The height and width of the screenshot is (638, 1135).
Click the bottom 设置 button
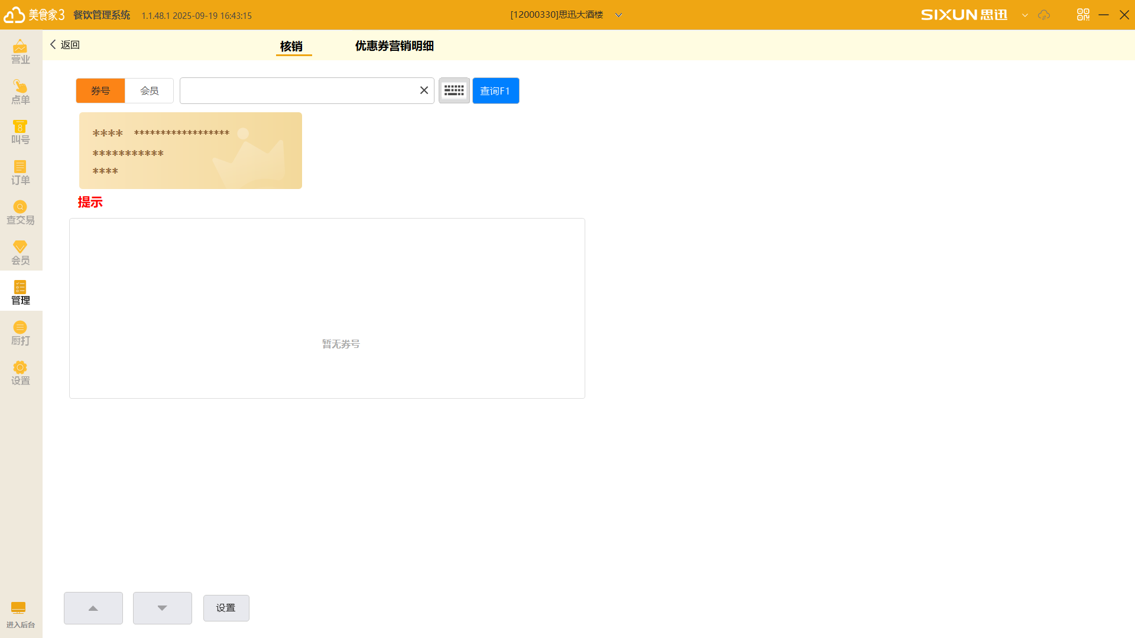point(226,608)
